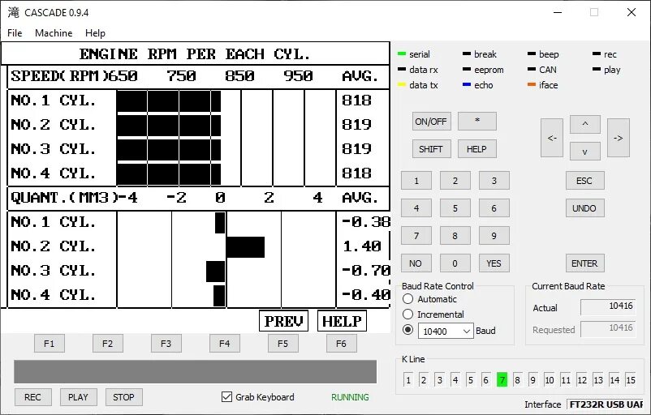Click the blue echo indicator
Screen dimensions: 651x415
tap(466, 84)
